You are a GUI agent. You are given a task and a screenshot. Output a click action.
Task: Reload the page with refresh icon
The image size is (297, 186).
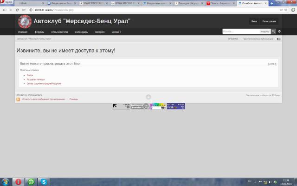16,9
